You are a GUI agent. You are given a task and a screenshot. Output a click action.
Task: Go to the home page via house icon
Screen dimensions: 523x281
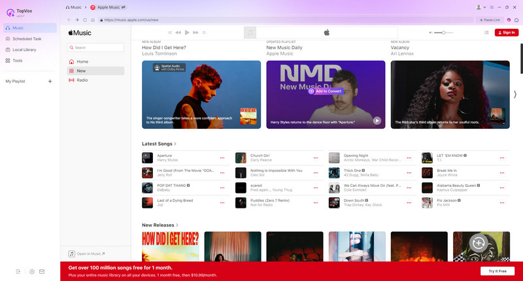click(93, 20)
